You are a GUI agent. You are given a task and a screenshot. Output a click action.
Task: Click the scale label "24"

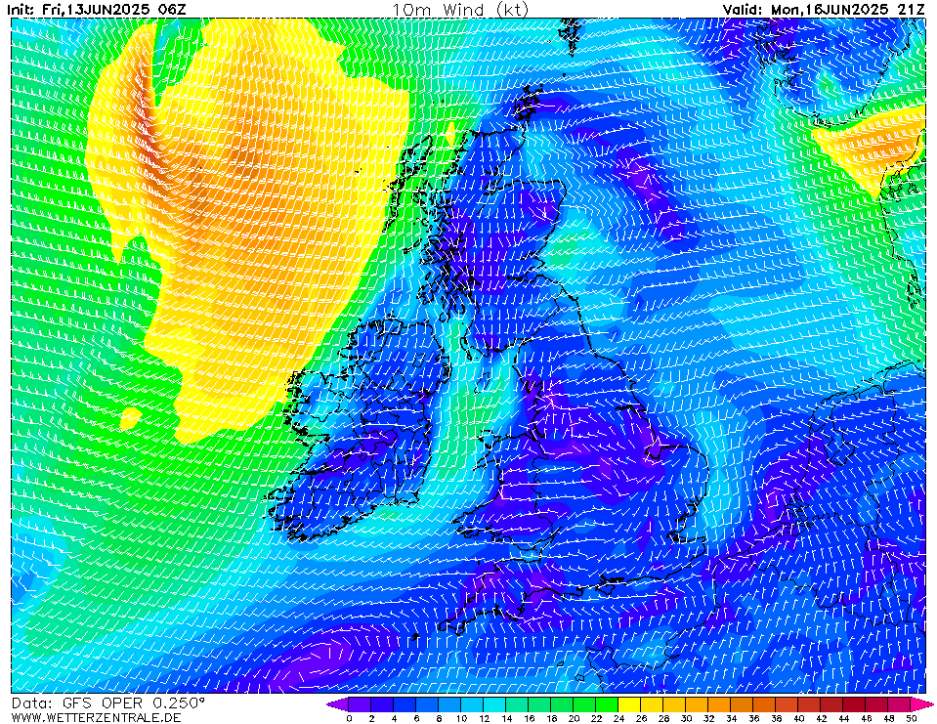[618, 718]
